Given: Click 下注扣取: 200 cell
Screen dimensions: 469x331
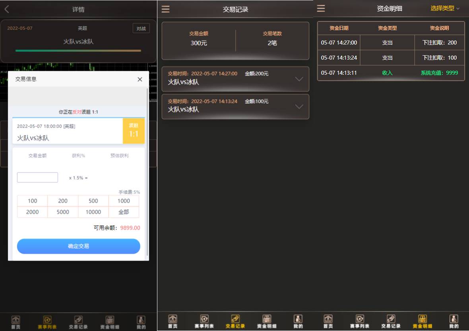Looking at the screenshot, I should coord(439,43).
